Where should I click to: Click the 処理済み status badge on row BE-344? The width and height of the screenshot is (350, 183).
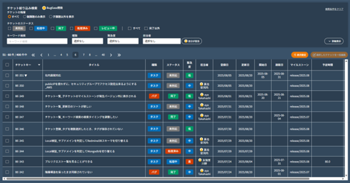tap(172, 151)
